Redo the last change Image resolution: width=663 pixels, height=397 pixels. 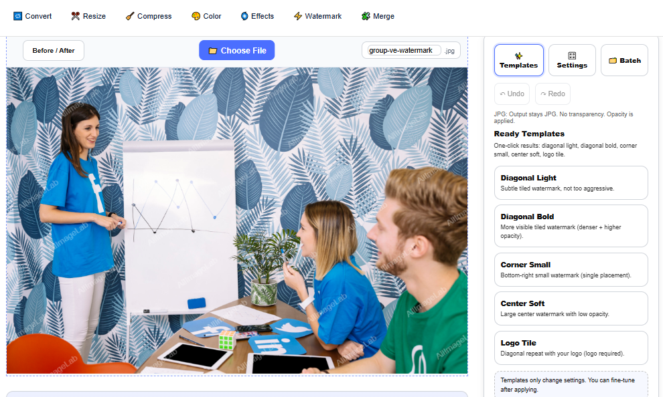tap(552, 94)
